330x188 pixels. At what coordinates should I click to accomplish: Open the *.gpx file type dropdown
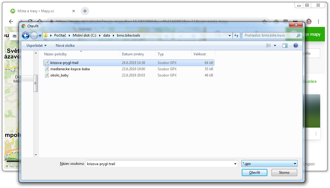[x=269, y=164]
